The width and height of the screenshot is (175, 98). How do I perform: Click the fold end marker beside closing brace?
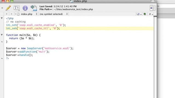pyautogui.click(x=2, y=42)
